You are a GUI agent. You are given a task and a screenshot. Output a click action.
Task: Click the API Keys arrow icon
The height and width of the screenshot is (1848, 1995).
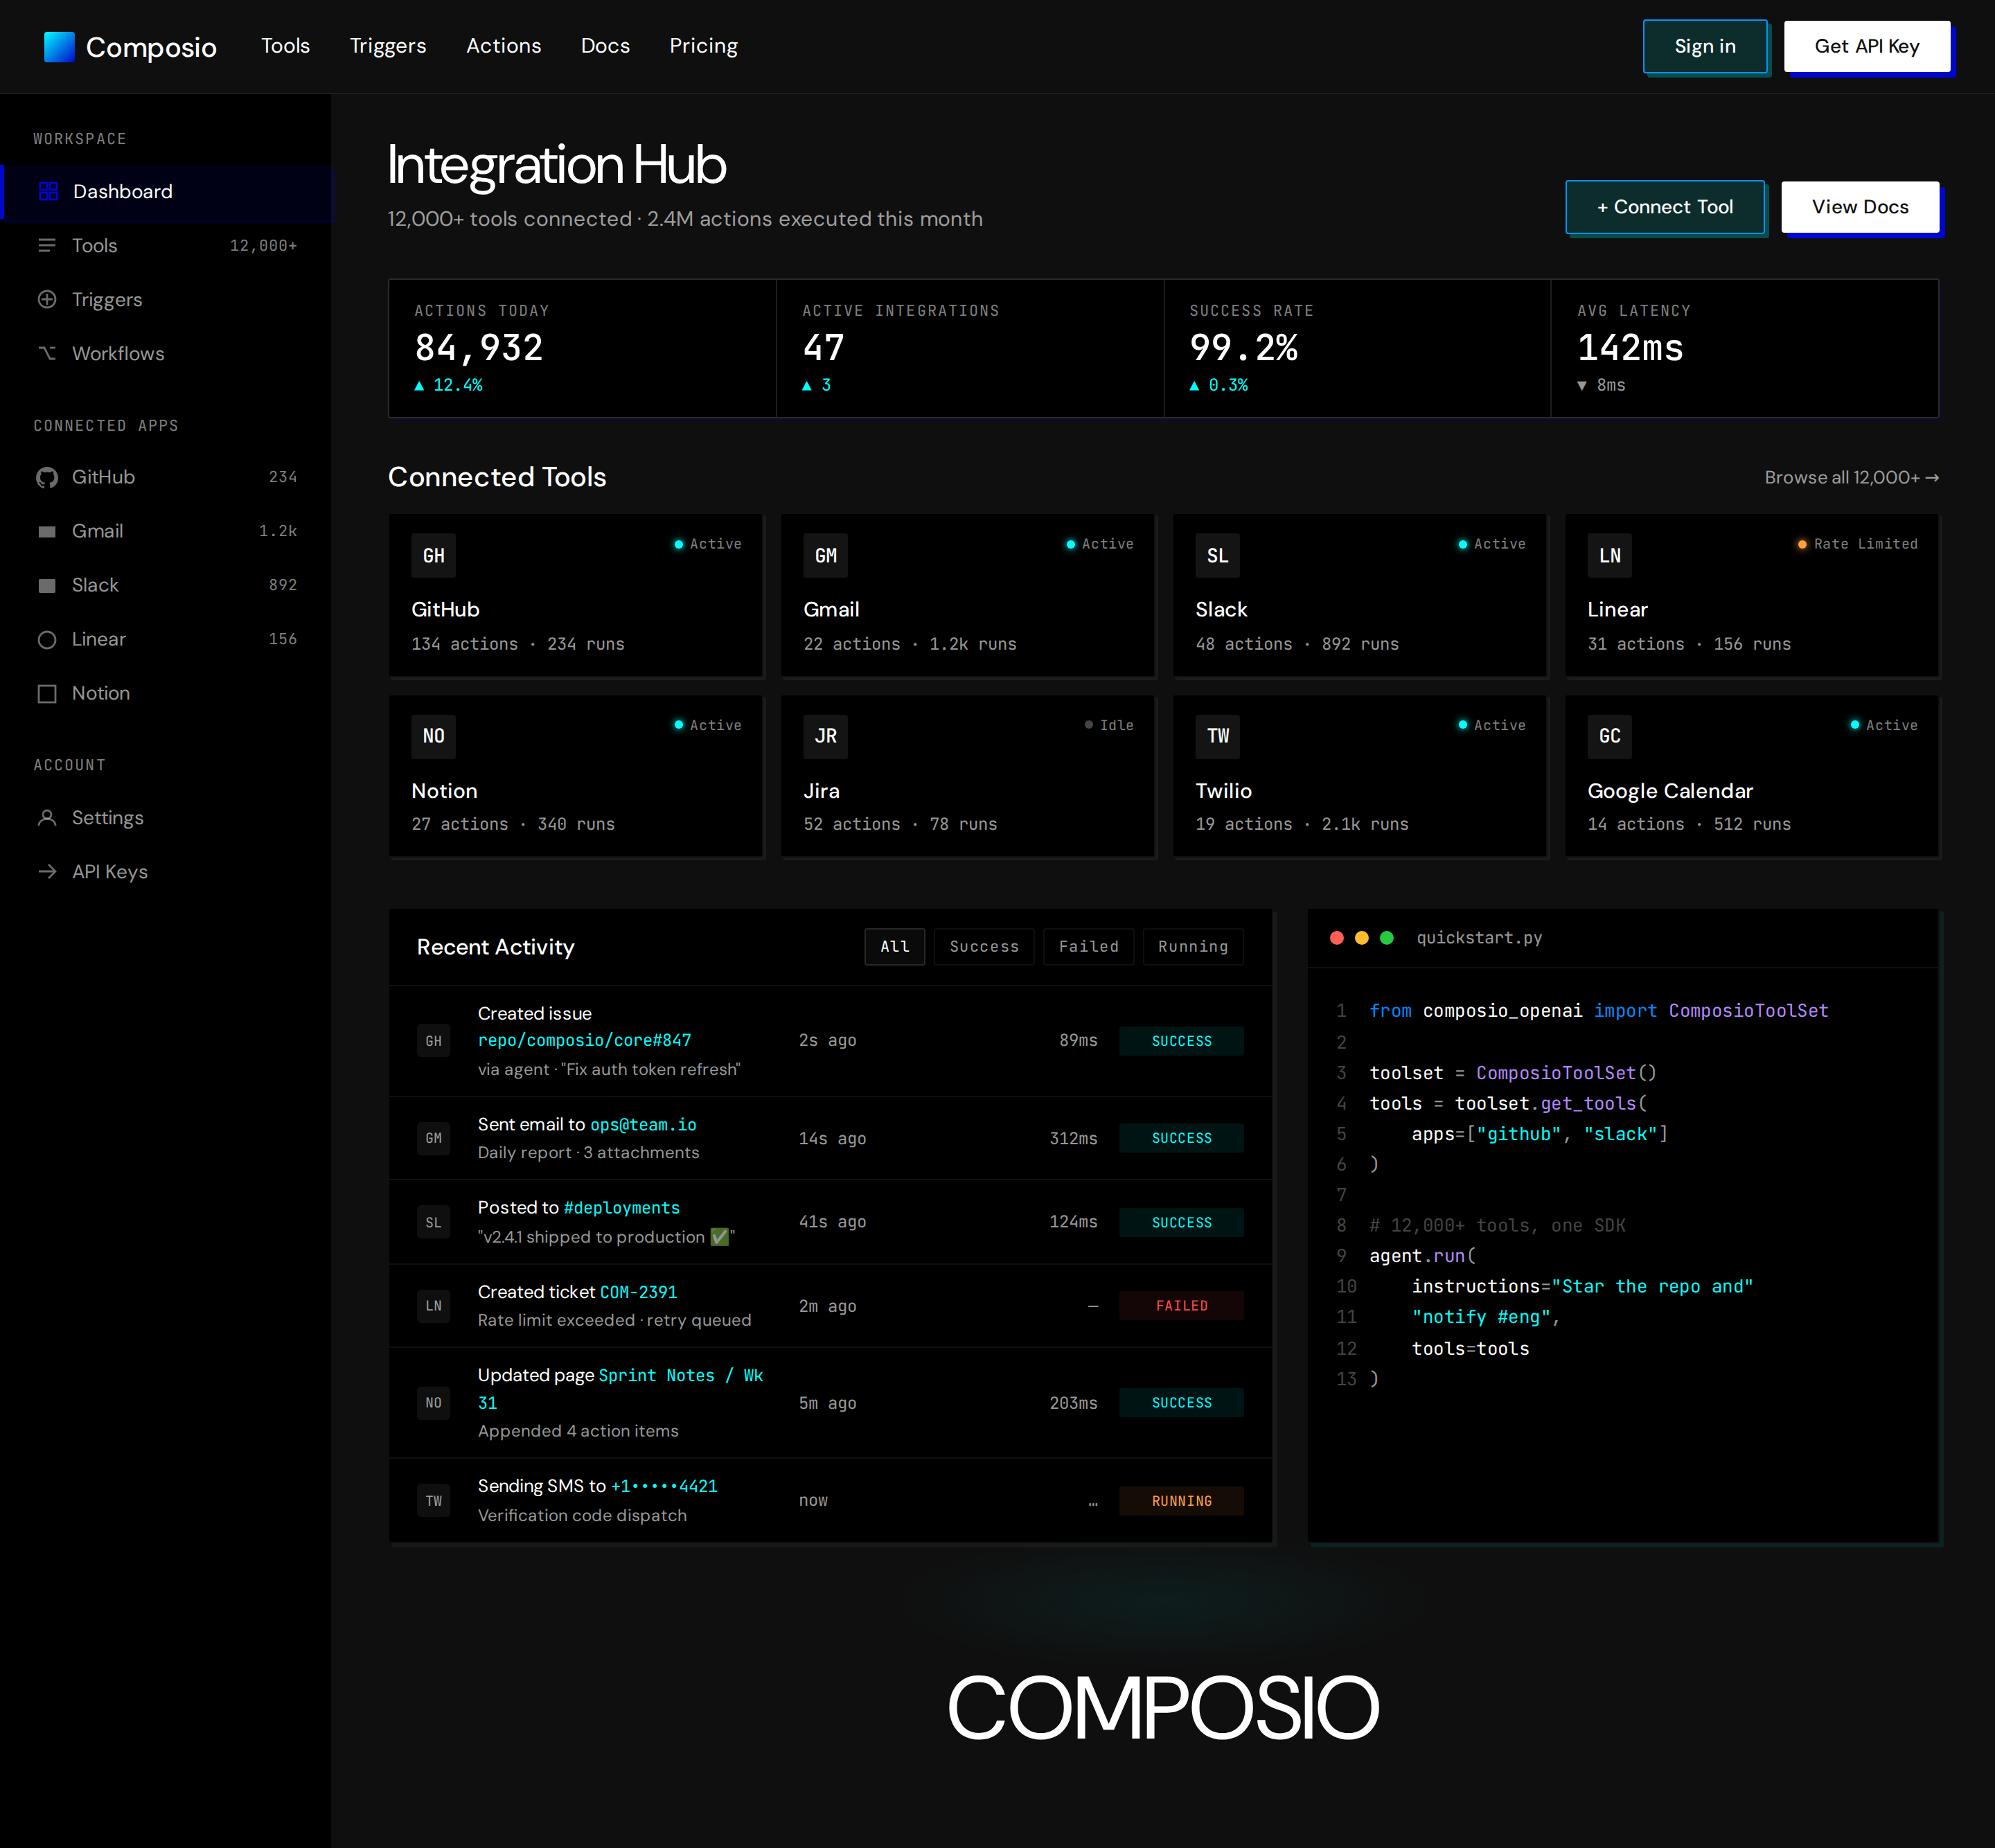click(47, 872)
